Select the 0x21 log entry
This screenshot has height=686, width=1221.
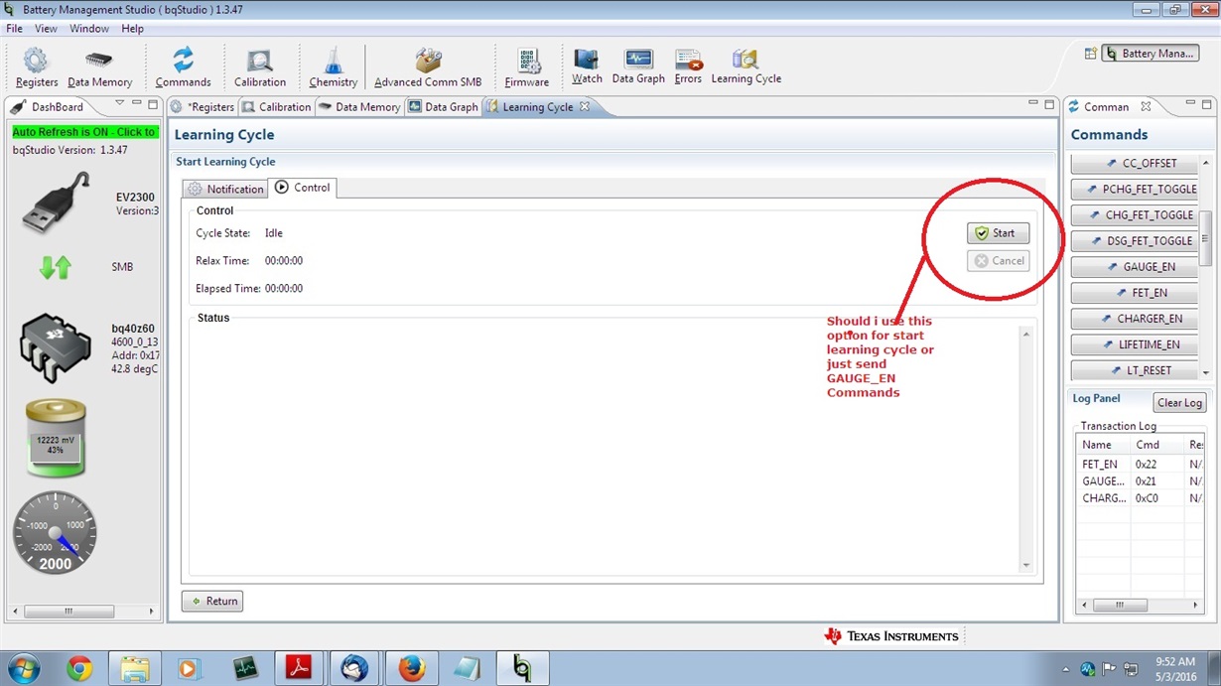coord(1147,481)
